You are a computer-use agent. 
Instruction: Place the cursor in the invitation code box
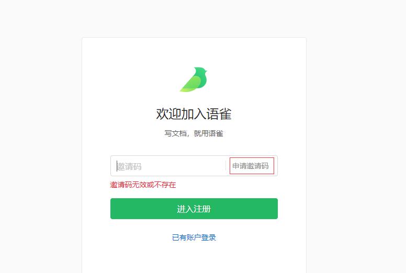[168, 166]
